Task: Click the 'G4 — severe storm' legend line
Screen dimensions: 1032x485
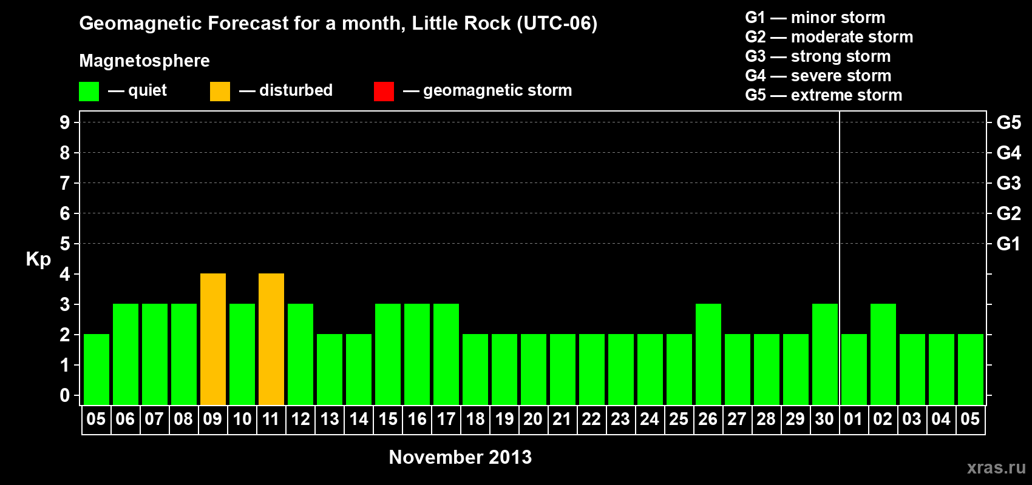Action: click(818, 76)
